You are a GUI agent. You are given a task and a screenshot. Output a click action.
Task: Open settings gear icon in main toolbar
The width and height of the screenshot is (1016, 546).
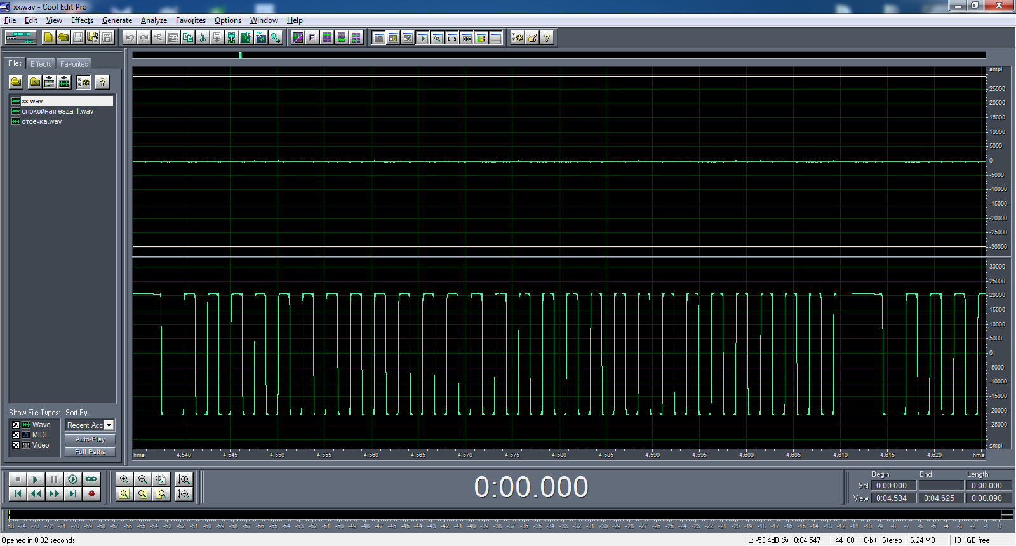[518, 37]
